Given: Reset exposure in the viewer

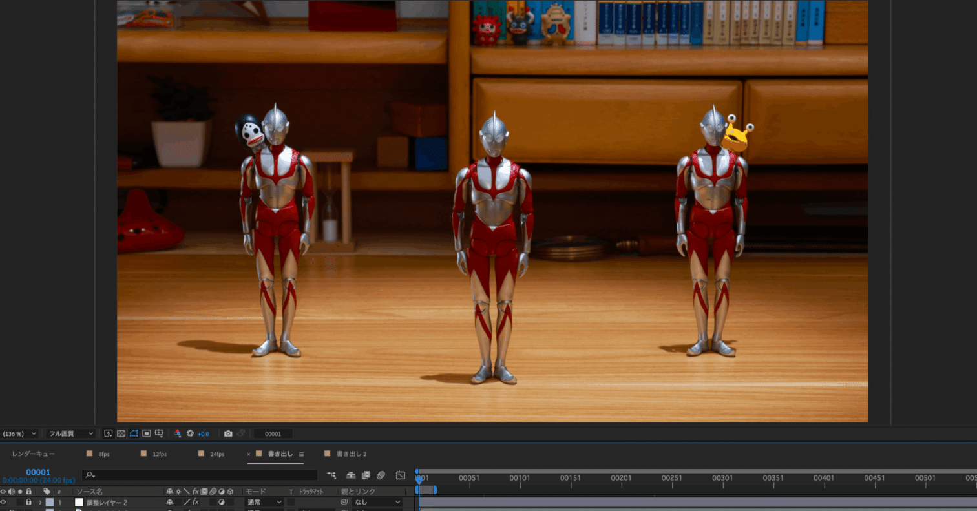Looking at the screenshot, I should (190, 433).
